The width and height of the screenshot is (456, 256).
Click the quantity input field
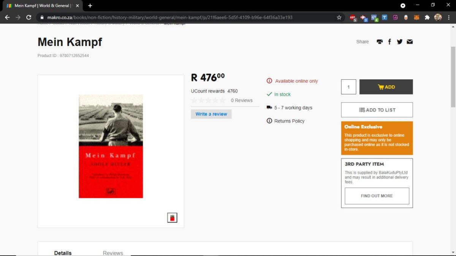click(348, 87)
